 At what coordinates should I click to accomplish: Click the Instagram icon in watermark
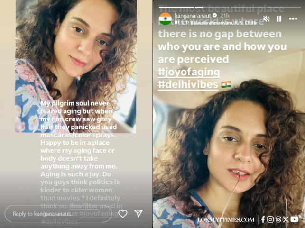pos(270,219)
